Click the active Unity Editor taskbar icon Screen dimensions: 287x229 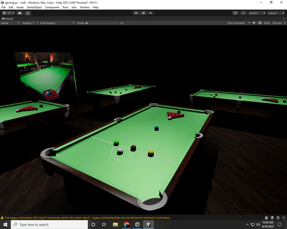click(x=148, y=225)
